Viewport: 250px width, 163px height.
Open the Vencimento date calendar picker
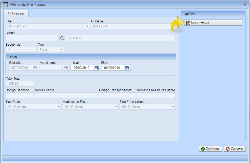click(66, 68)
